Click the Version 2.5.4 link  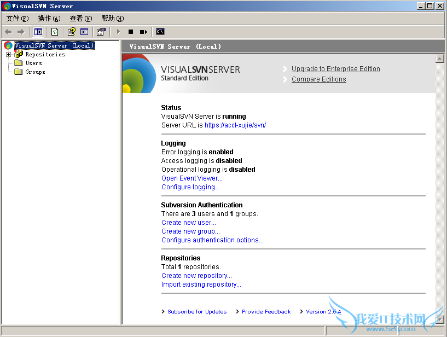click(323, 312)
